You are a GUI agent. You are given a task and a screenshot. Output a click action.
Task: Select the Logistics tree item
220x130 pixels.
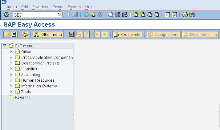pos(29,69)
